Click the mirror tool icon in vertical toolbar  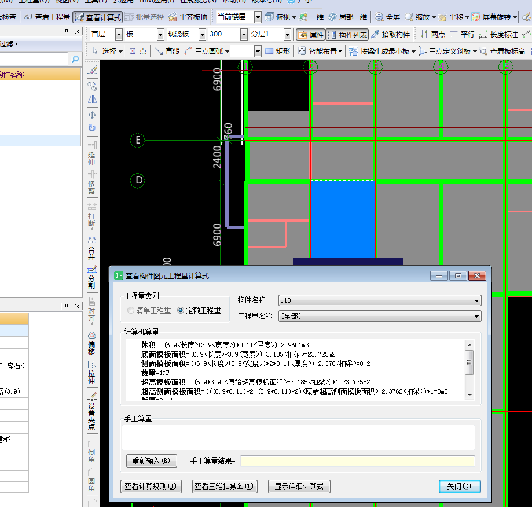pyautogui.click(x=92, y=100)
